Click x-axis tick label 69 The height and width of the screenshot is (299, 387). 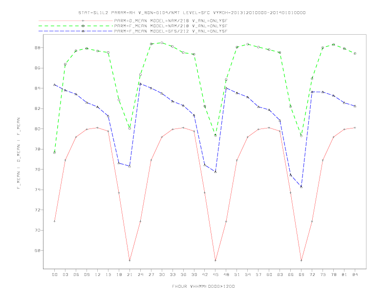click(301, 275)
